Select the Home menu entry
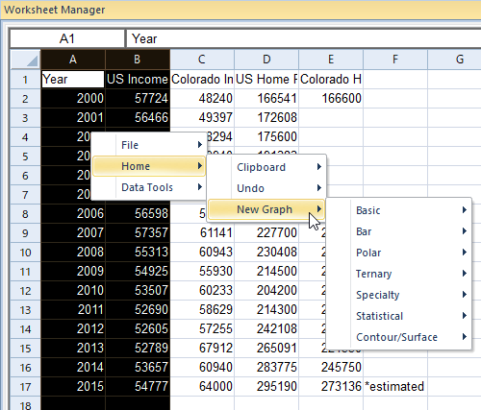The height and width of the screenshot is (410, 481). 149,166
